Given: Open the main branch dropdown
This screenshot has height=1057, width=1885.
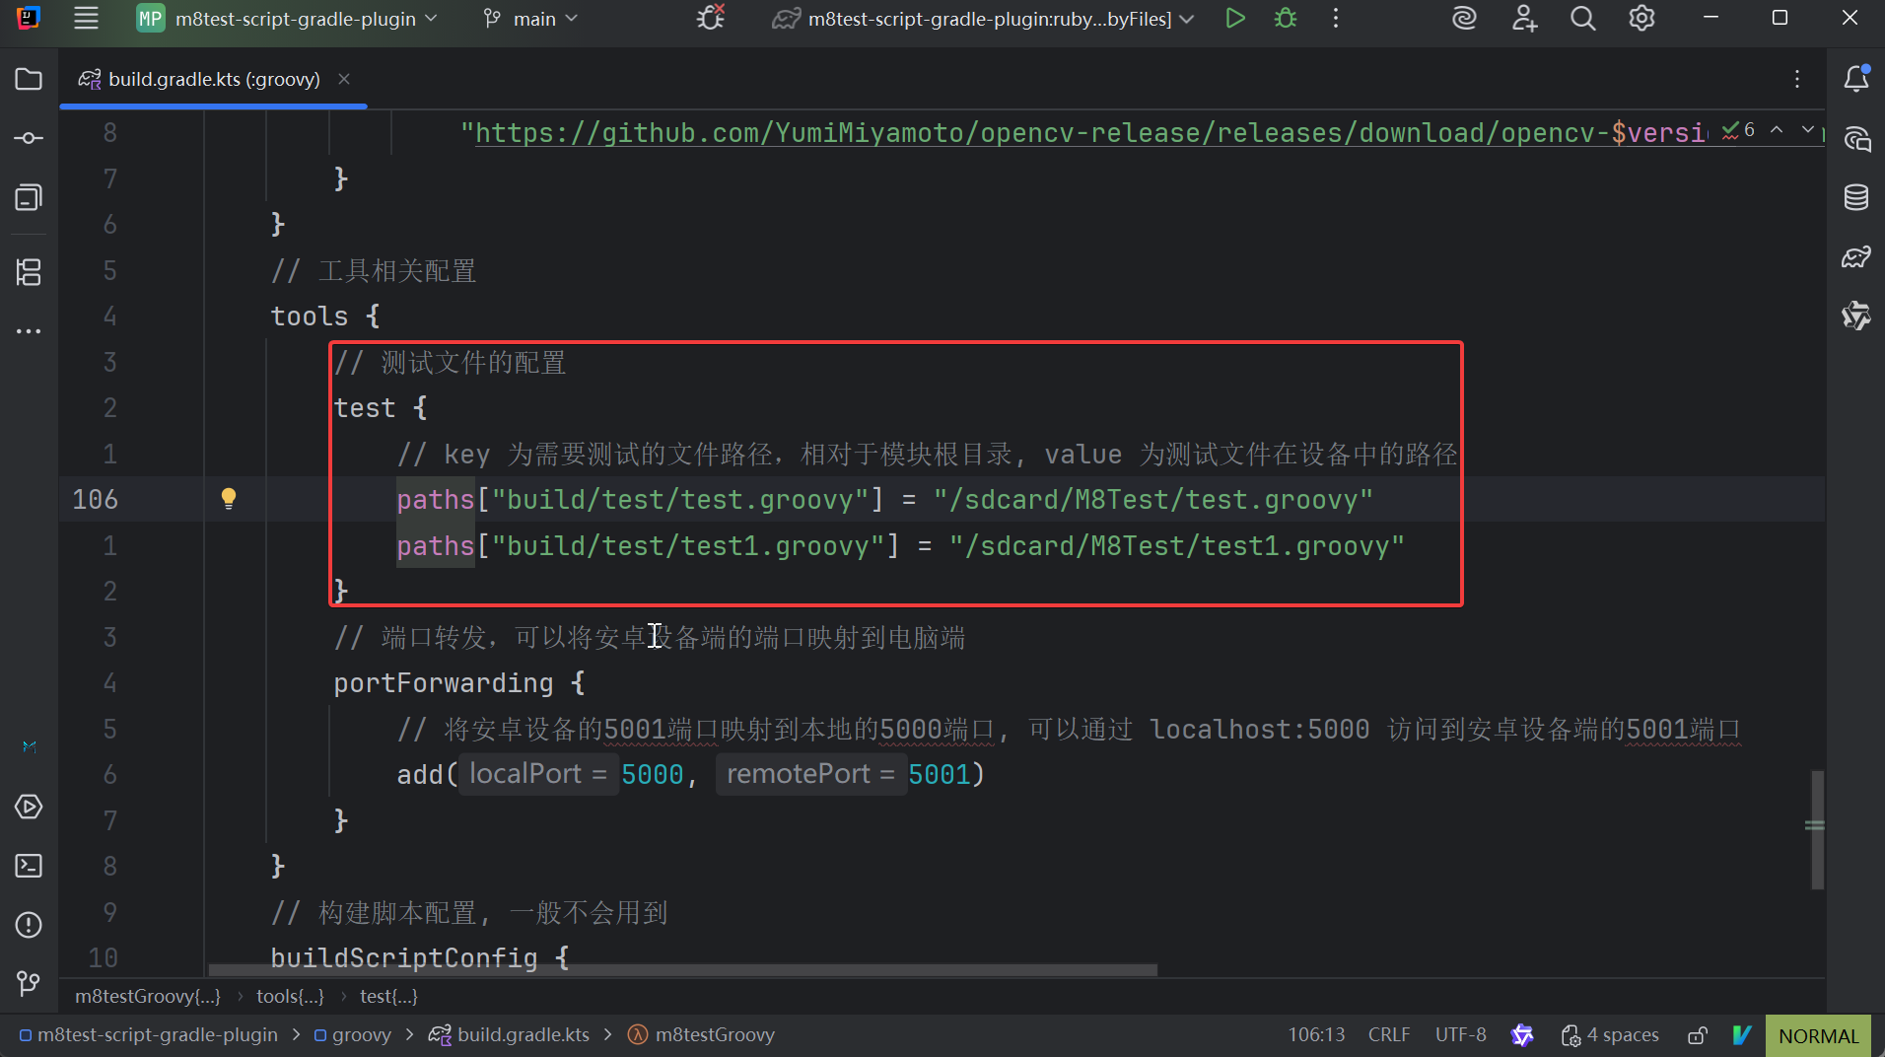Looking at the screenshot, I should (x=532, y=19).
